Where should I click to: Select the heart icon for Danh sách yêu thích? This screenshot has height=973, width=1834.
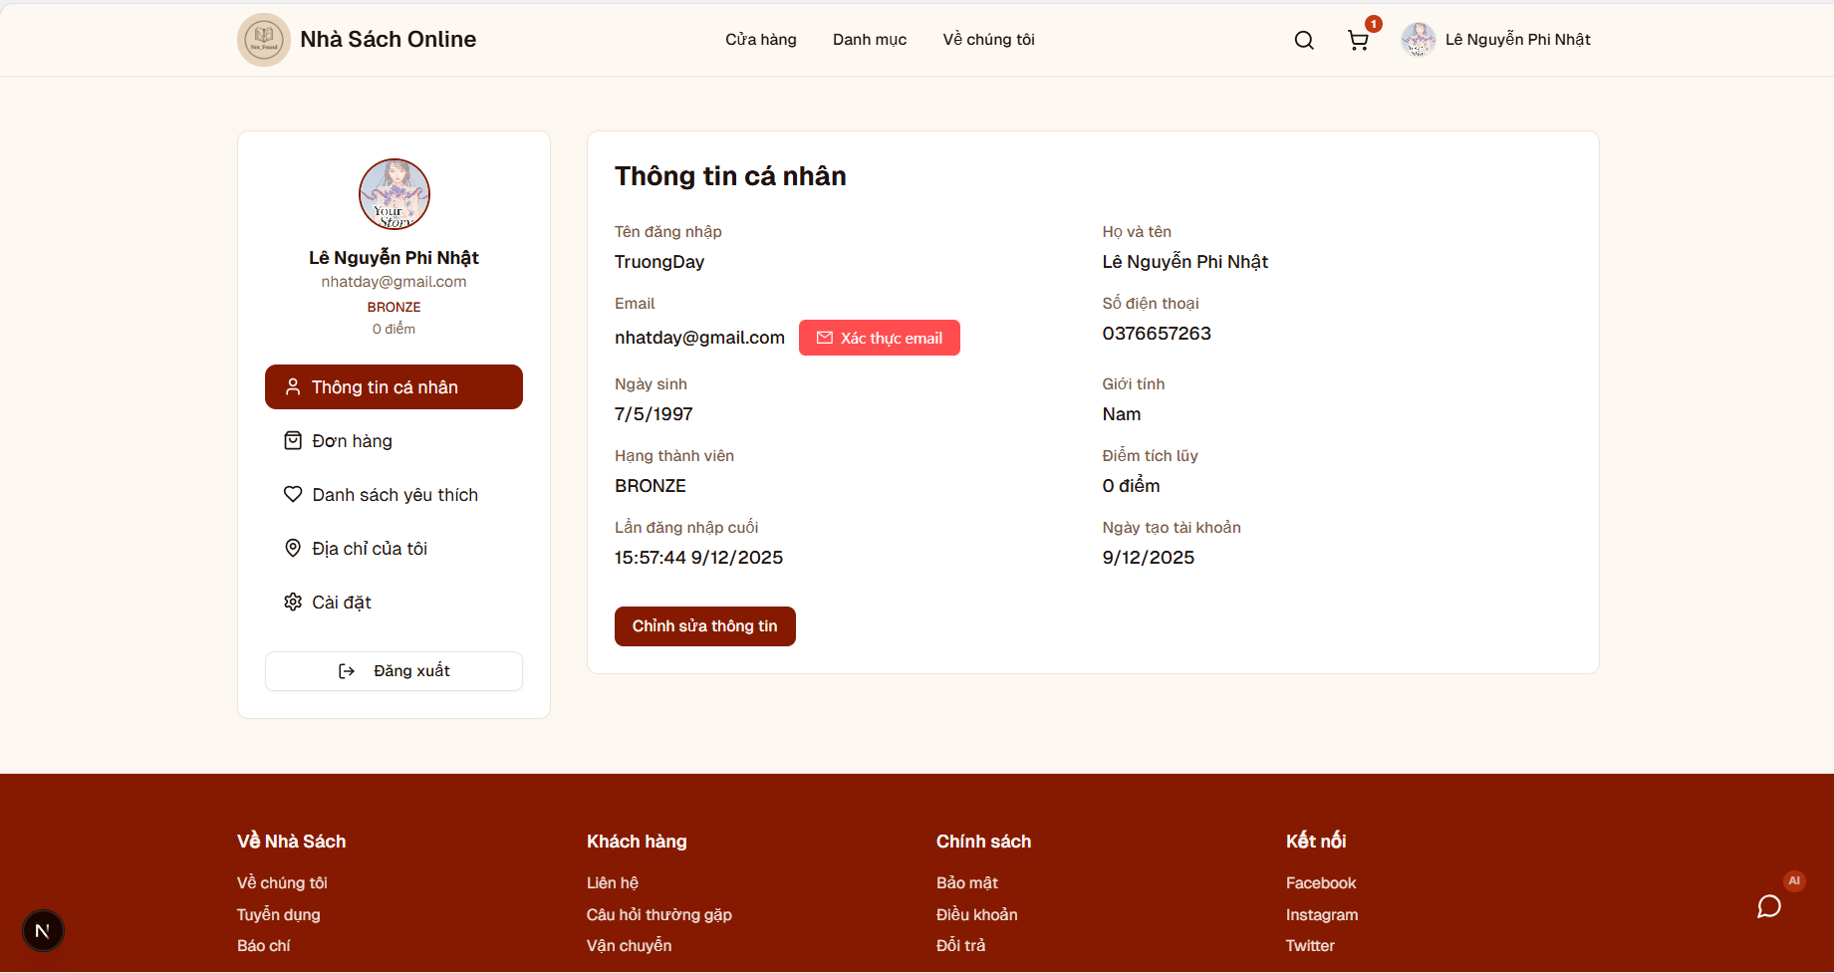point(292,494)
